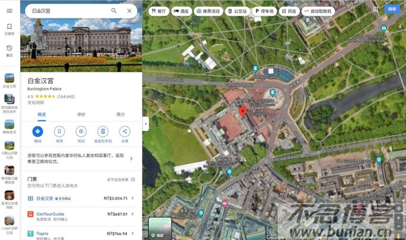Click the Share icon

[x=125, y=131]
